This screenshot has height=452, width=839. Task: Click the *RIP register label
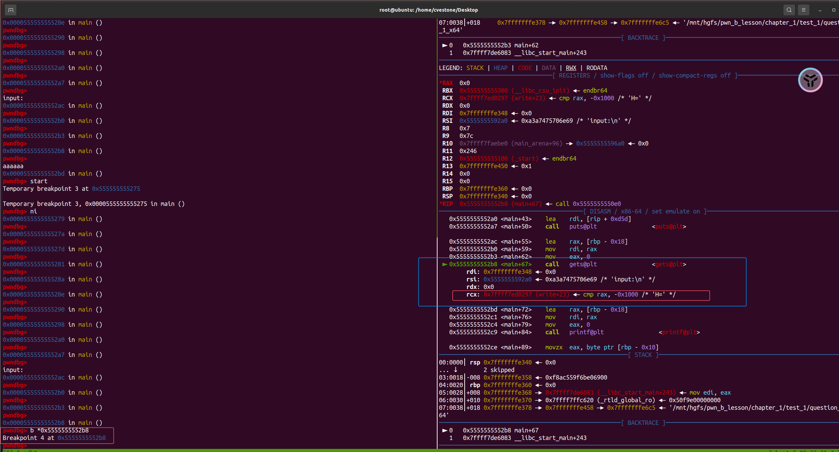(446, 204)
